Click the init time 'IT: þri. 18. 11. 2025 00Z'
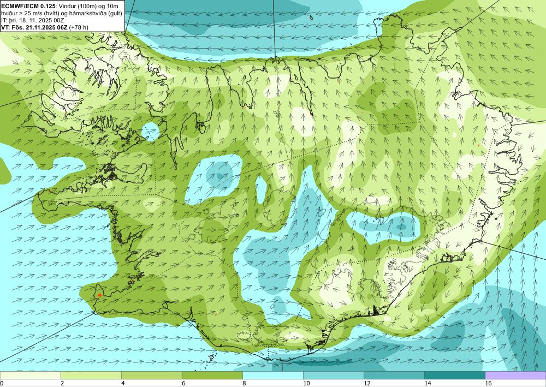The height and width of the screenshot is (387, 546). click(x=32, y=20)
